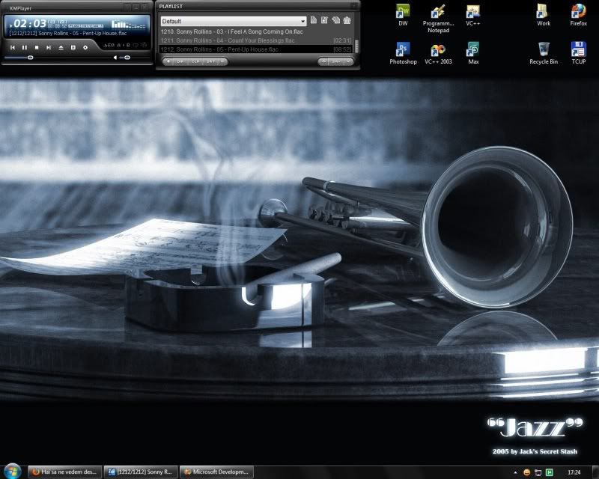Click the eject/open file button in KMPlayer
Image resolution: width=599 pixels, height=479 pixels.
pyautogui.click(x=61, y=47)
